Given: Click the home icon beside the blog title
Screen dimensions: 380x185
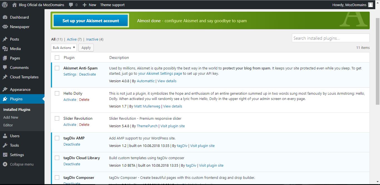Looking at the screenshot, I should coord(14,5).
